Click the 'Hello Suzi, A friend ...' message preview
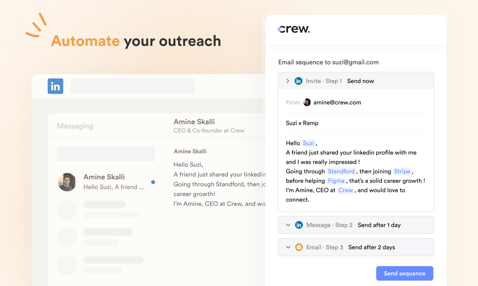The width and height of the screenshot is (478, 286). click(114, 187)
